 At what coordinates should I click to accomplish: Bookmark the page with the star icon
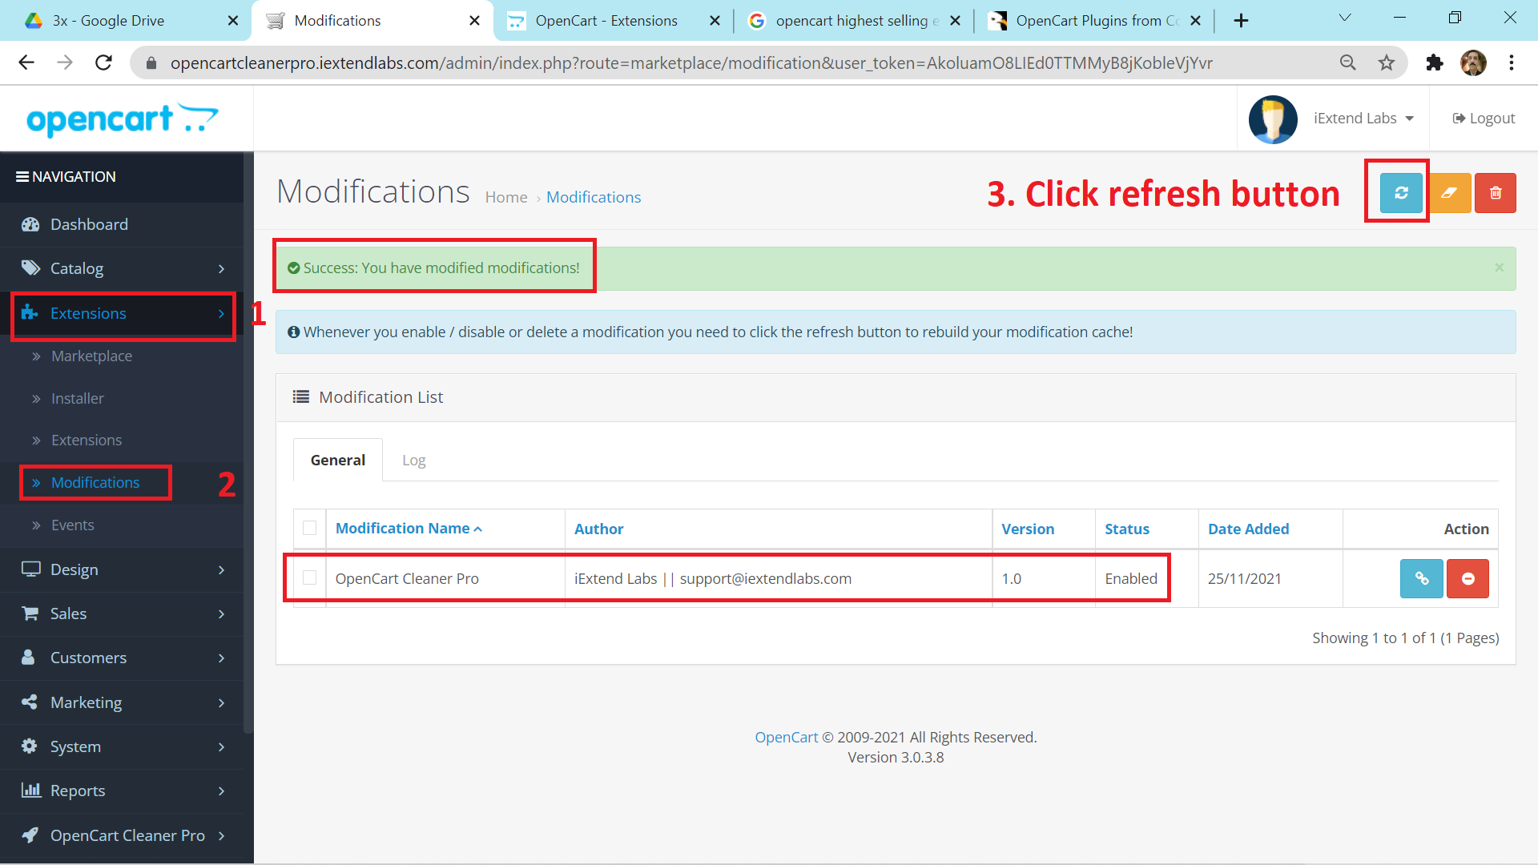coord(1387,62)
